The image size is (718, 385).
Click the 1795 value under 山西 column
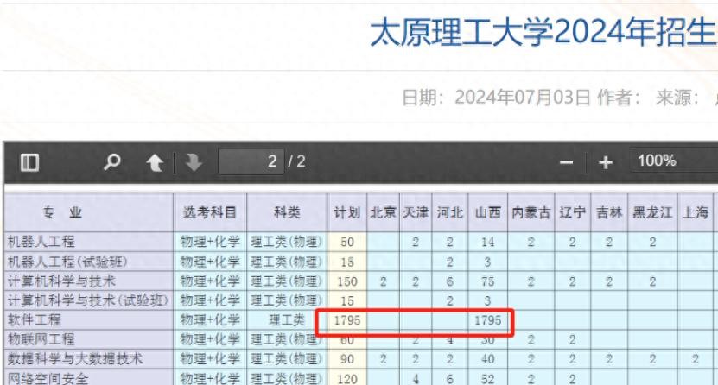coord(487,320)
